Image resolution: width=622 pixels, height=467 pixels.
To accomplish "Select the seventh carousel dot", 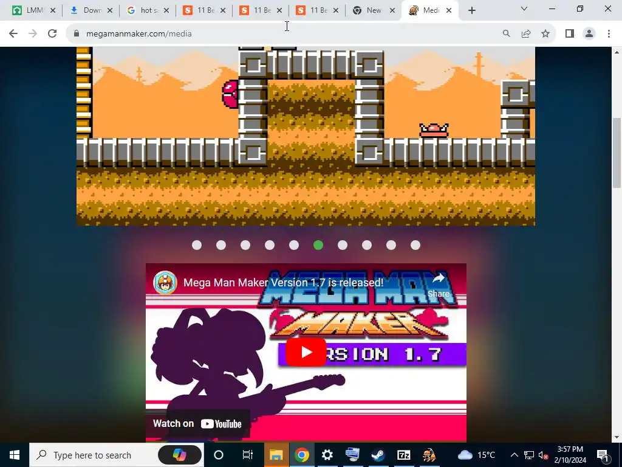I will [x=343, y=245].
